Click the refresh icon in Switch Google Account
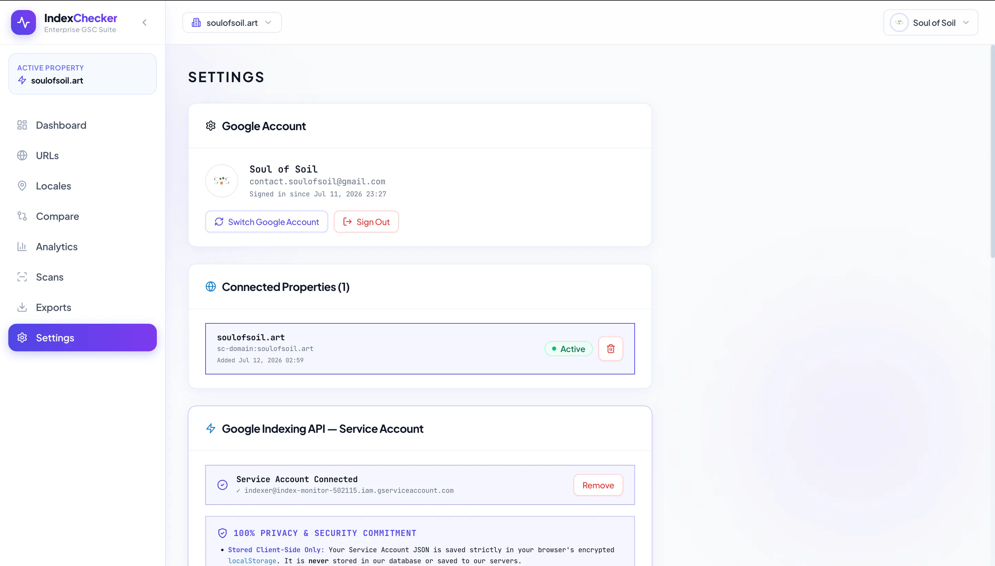The height and width of the screenshot is (566, 995). (x=219, y=222)
